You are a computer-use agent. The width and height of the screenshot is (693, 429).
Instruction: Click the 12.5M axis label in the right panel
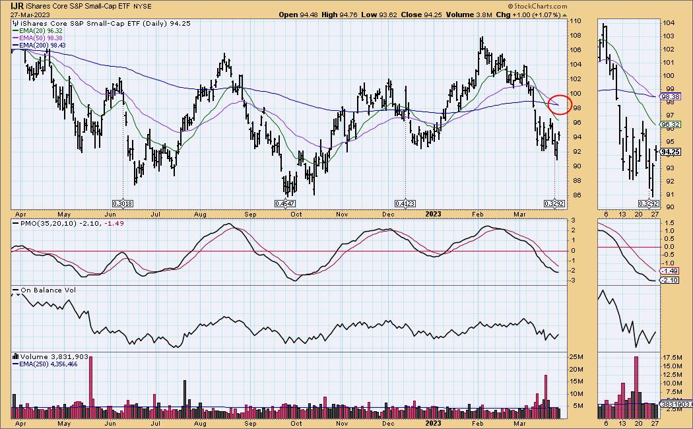pos(671,375)
